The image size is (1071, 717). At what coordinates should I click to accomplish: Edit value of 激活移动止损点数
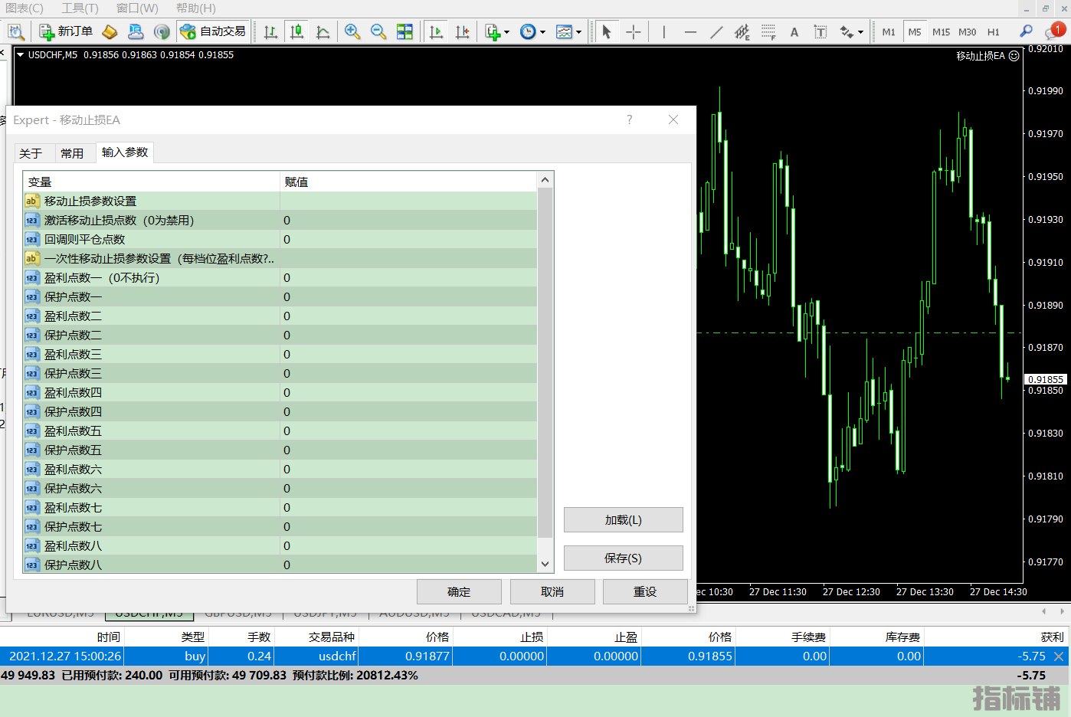408,220
